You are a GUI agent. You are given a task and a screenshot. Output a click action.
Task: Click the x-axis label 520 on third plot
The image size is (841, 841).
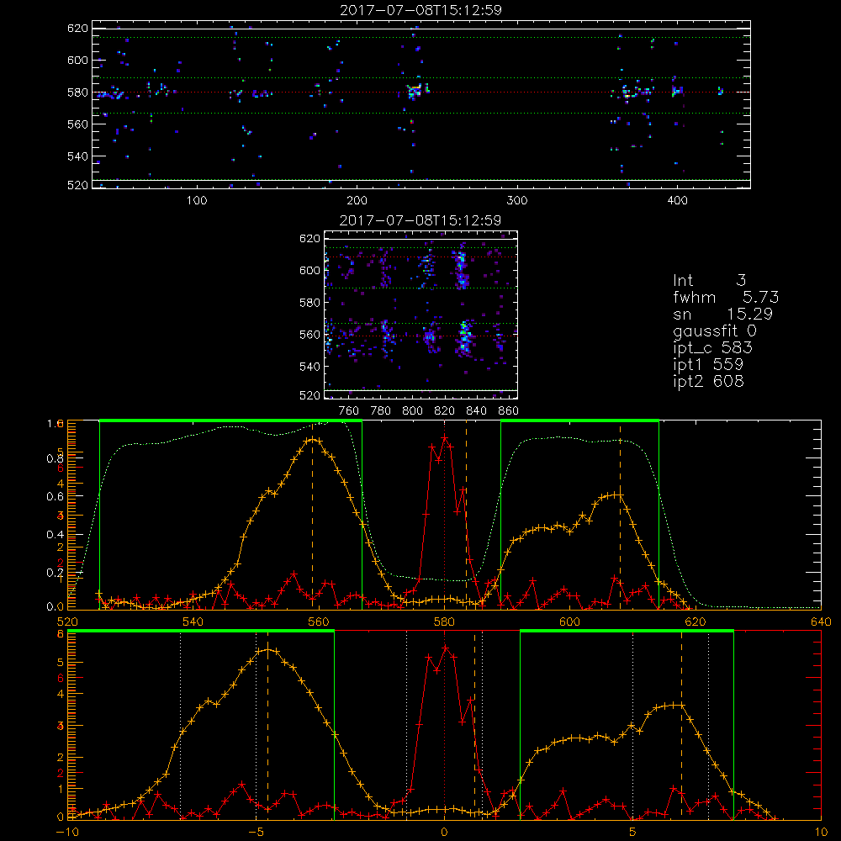pos(67,622)
